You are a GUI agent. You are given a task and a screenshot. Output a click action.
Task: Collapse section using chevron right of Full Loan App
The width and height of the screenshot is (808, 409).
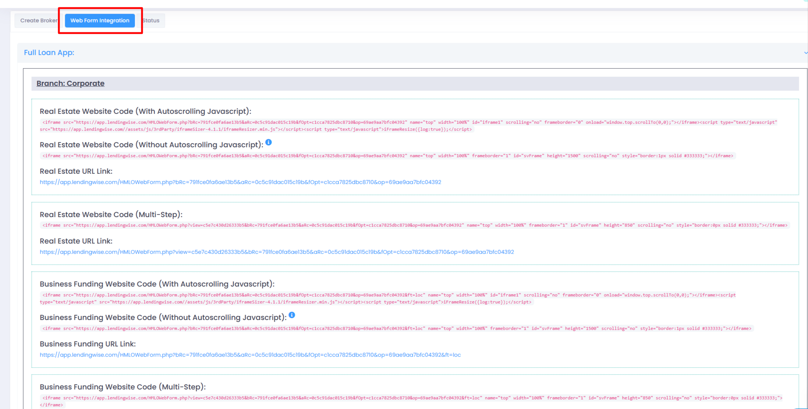coord(805,53)
